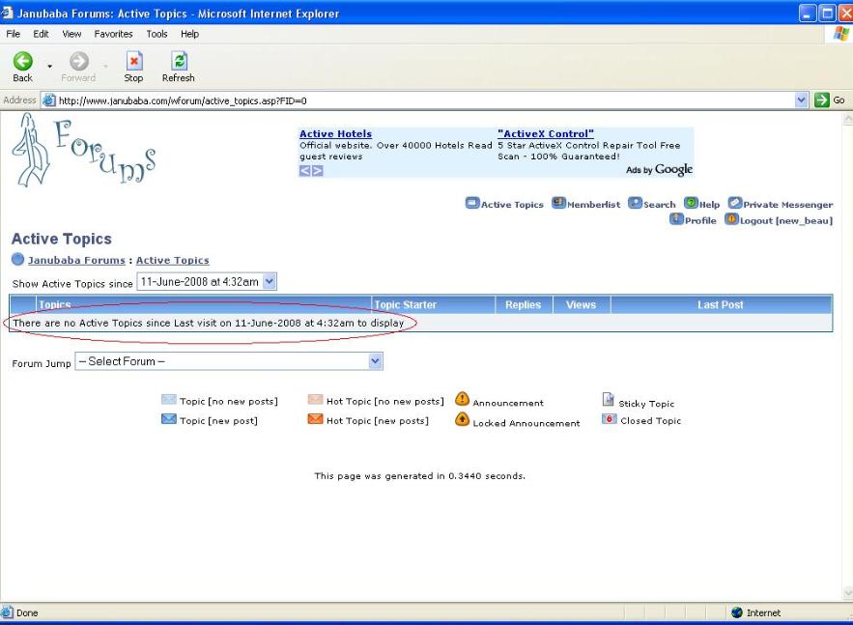Open the Favorites menu
The height and width of the screenshot is (625, 853).
[113, 34]
